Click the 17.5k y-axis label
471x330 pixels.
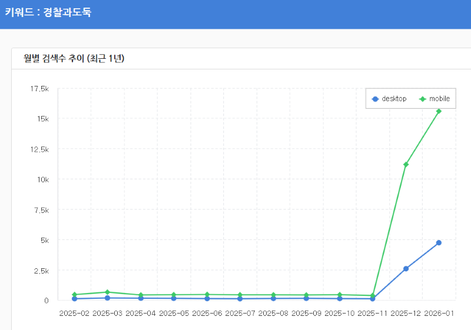[39, 89]
